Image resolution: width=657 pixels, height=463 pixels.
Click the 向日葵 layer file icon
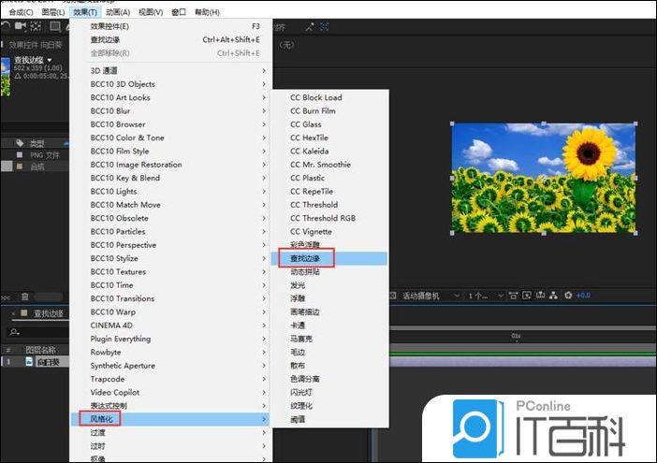point(29,361)
